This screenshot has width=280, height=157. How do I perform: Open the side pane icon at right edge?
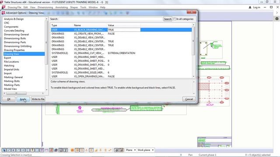point(277,19)
